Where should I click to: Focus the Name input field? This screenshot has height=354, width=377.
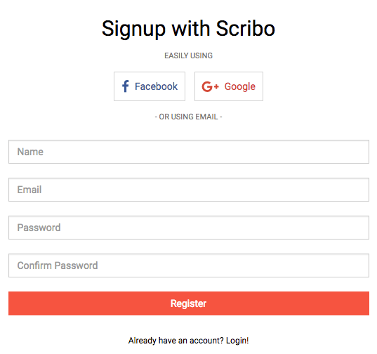click(x=189, y=152)
